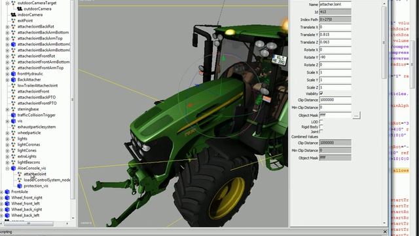Screen dimensions: 419x236
Task: Close the Scripting panel
Action: pyautogui.click(x=385, y=231)
